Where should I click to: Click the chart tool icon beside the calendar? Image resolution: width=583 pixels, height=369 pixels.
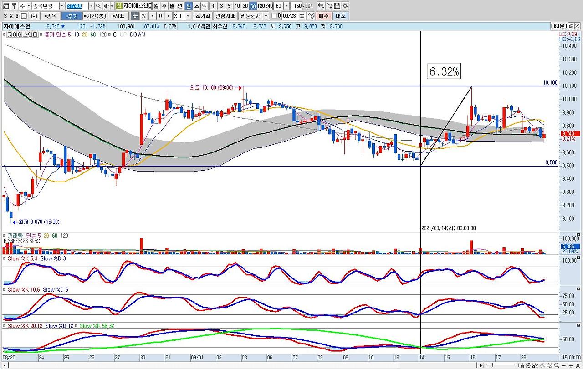pyautogui.click(x=311, y=16)
